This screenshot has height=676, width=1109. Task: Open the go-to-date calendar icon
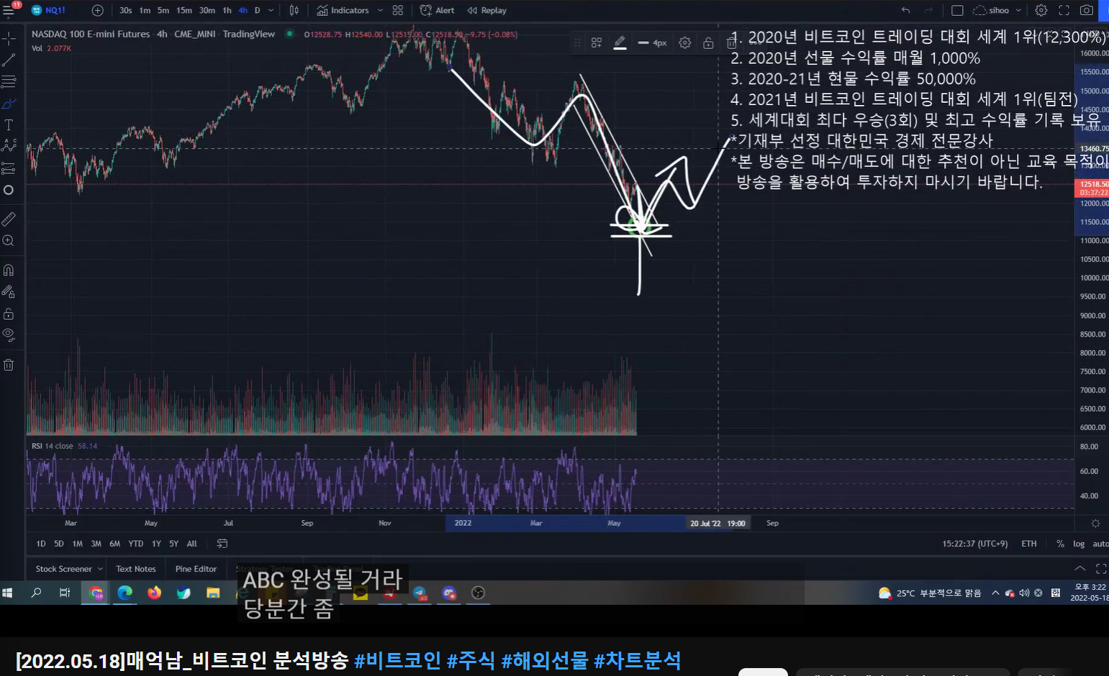[x=222, y=544]
